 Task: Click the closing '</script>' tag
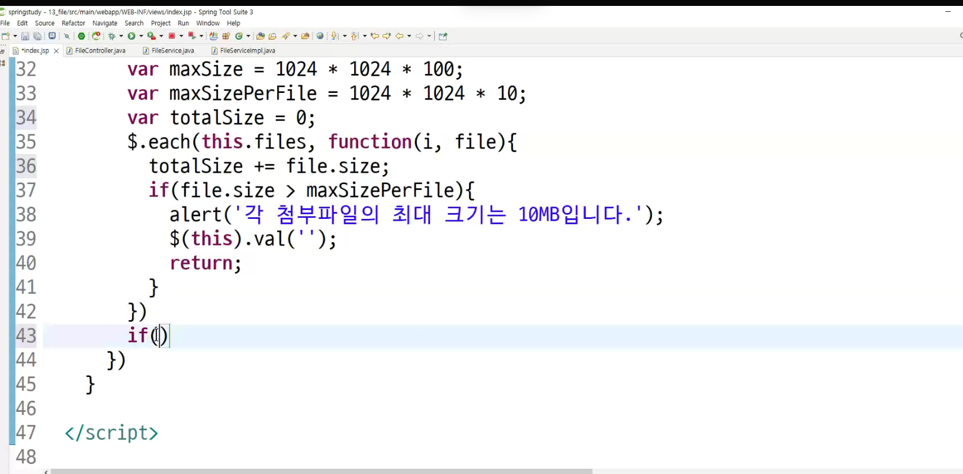click(x=111, y=433)
